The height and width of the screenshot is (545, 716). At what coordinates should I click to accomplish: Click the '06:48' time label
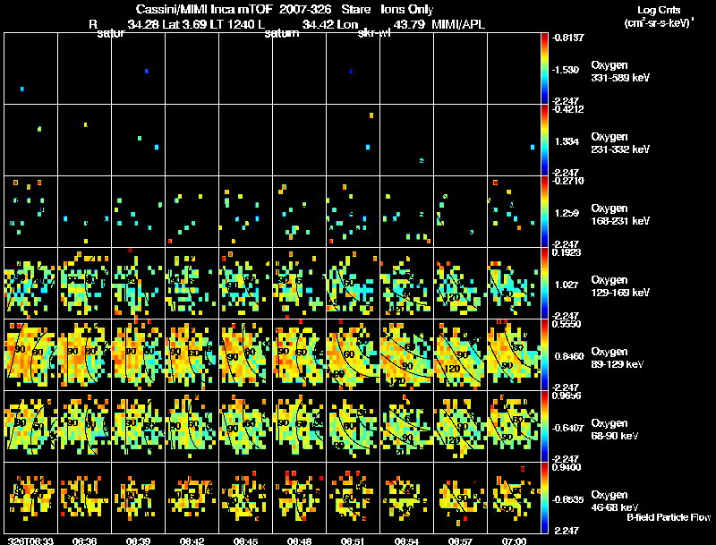(x=299, y=541)
